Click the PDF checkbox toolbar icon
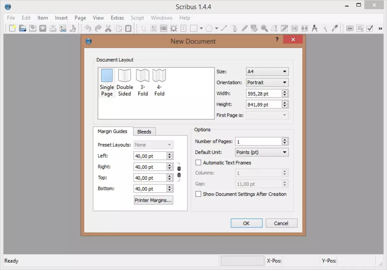387x270 pixels. (x=370, y=28)
